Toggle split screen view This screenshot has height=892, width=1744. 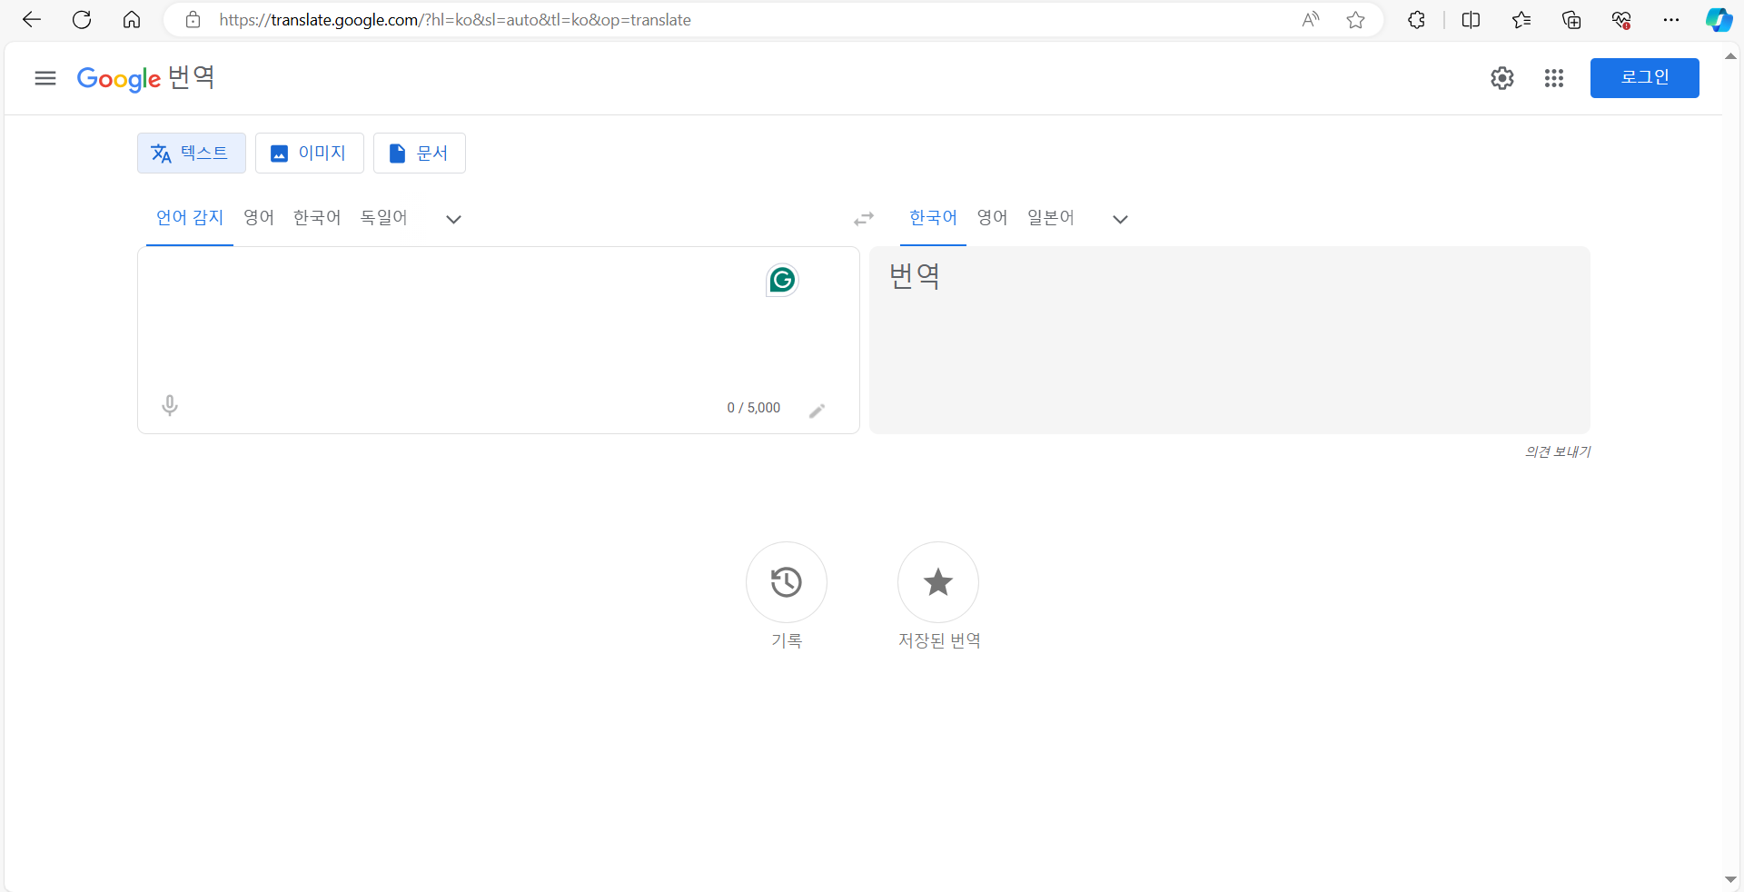1471,20
